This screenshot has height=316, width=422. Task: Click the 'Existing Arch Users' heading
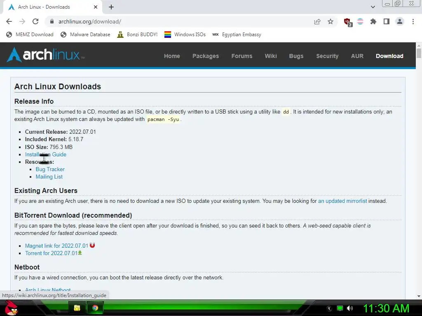click(46, 191)
